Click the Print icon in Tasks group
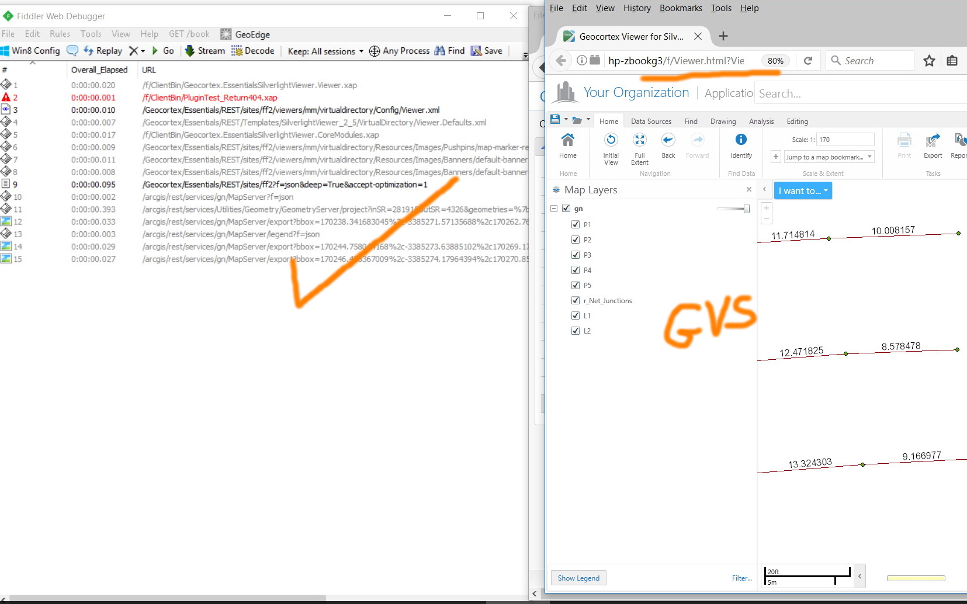Screen dimensions: 967x604 pos(904,140)
